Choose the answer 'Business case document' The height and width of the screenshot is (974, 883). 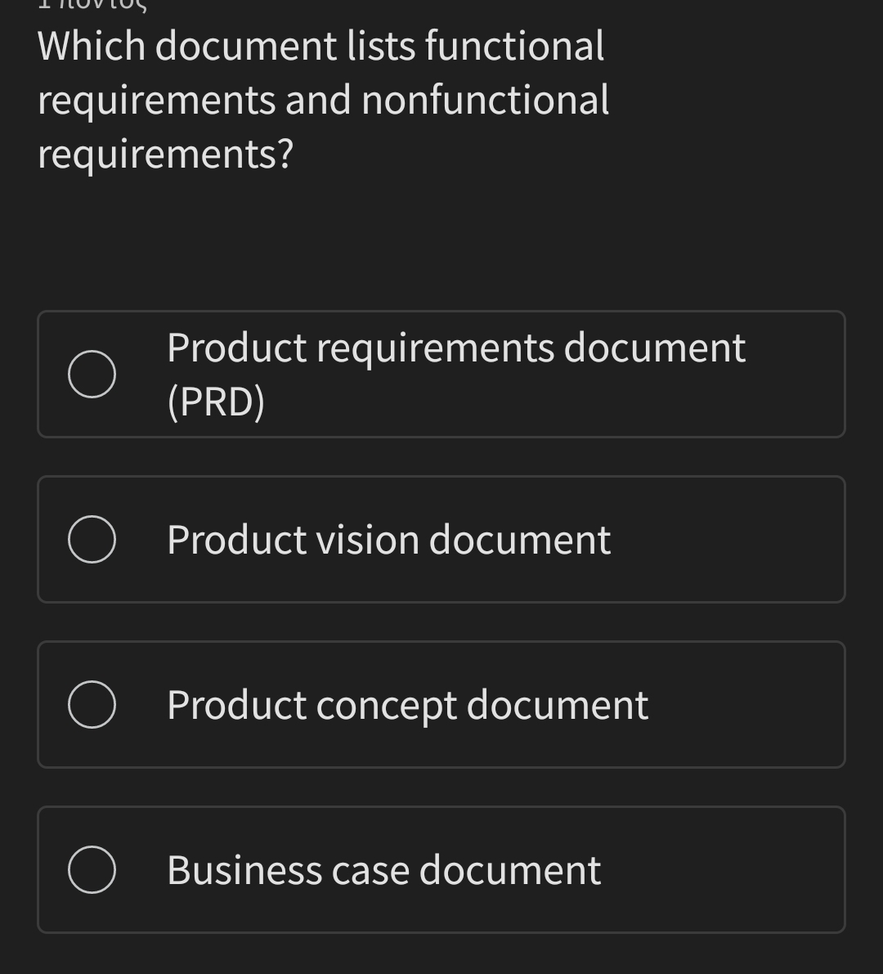[x=383, y=869]
